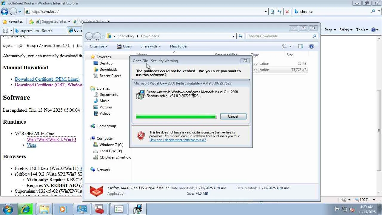
Task: Refresh the Downloads folder address bar
Action: (240, 36)
